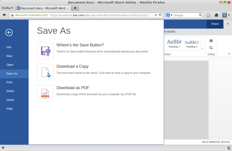Viewport: 232px width, 151px height.
Task: Expand the Styles gallery arrow
Action: click(x=202, y=49)
